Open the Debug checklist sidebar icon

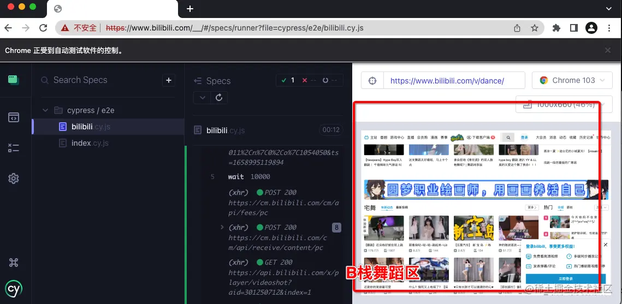click(x=14, y=148)
